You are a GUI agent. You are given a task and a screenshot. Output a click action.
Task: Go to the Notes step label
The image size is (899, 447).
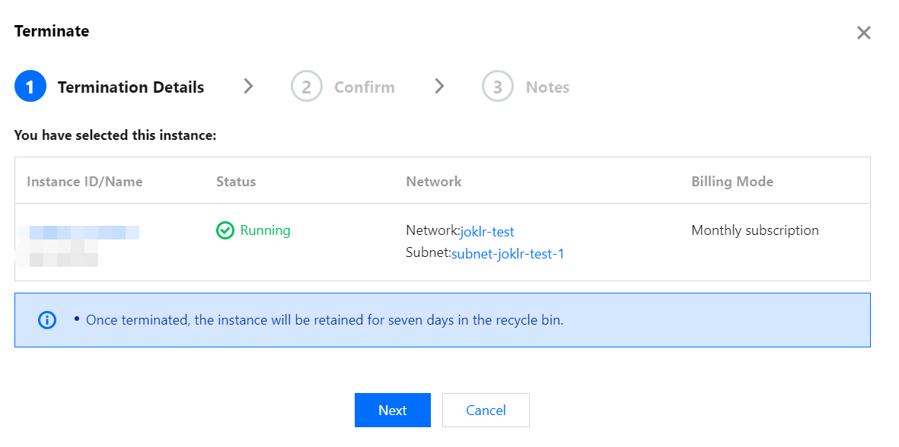[x=547, y=87]
